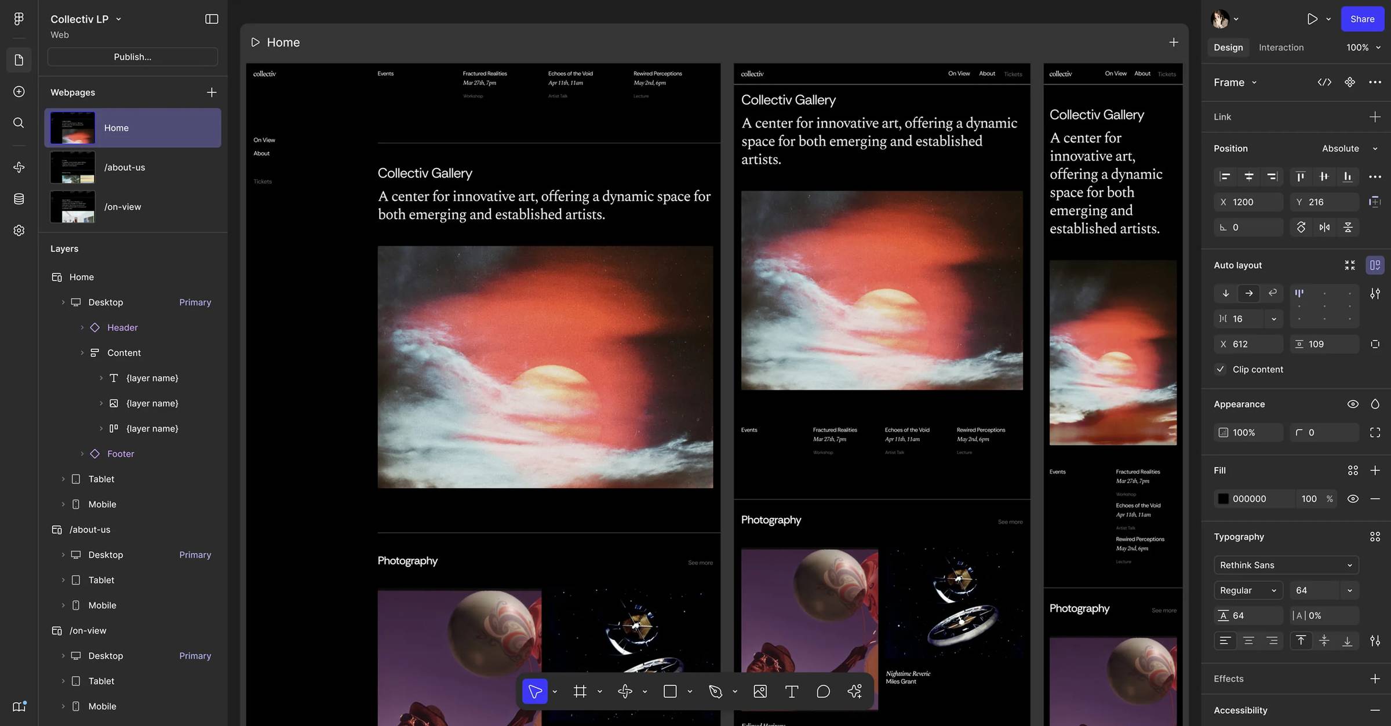Expand the Tablet layer under Home
The height and width of the screenshot is (726, 1391).
click(x=63, y=479)
